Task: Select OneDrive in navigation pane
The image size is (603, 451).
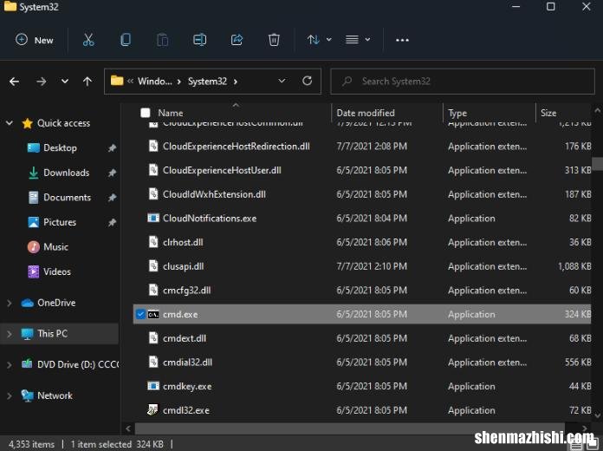Action: tap(56, 303)
